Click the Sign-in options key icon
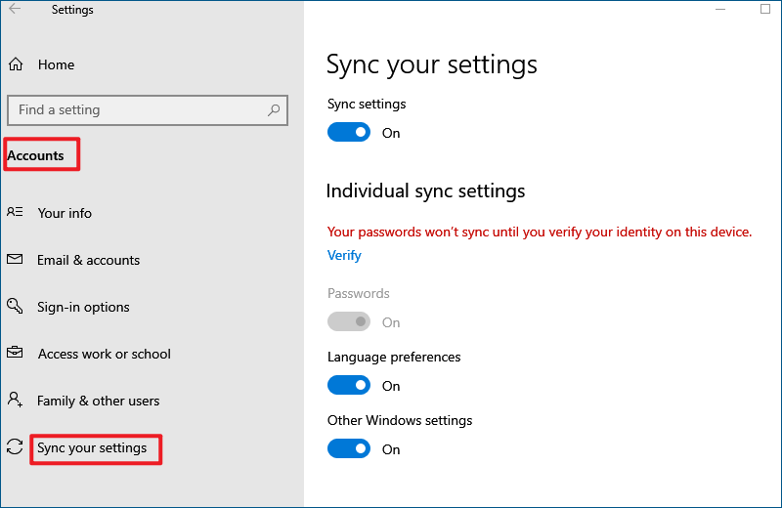 (x=15, y=306)
